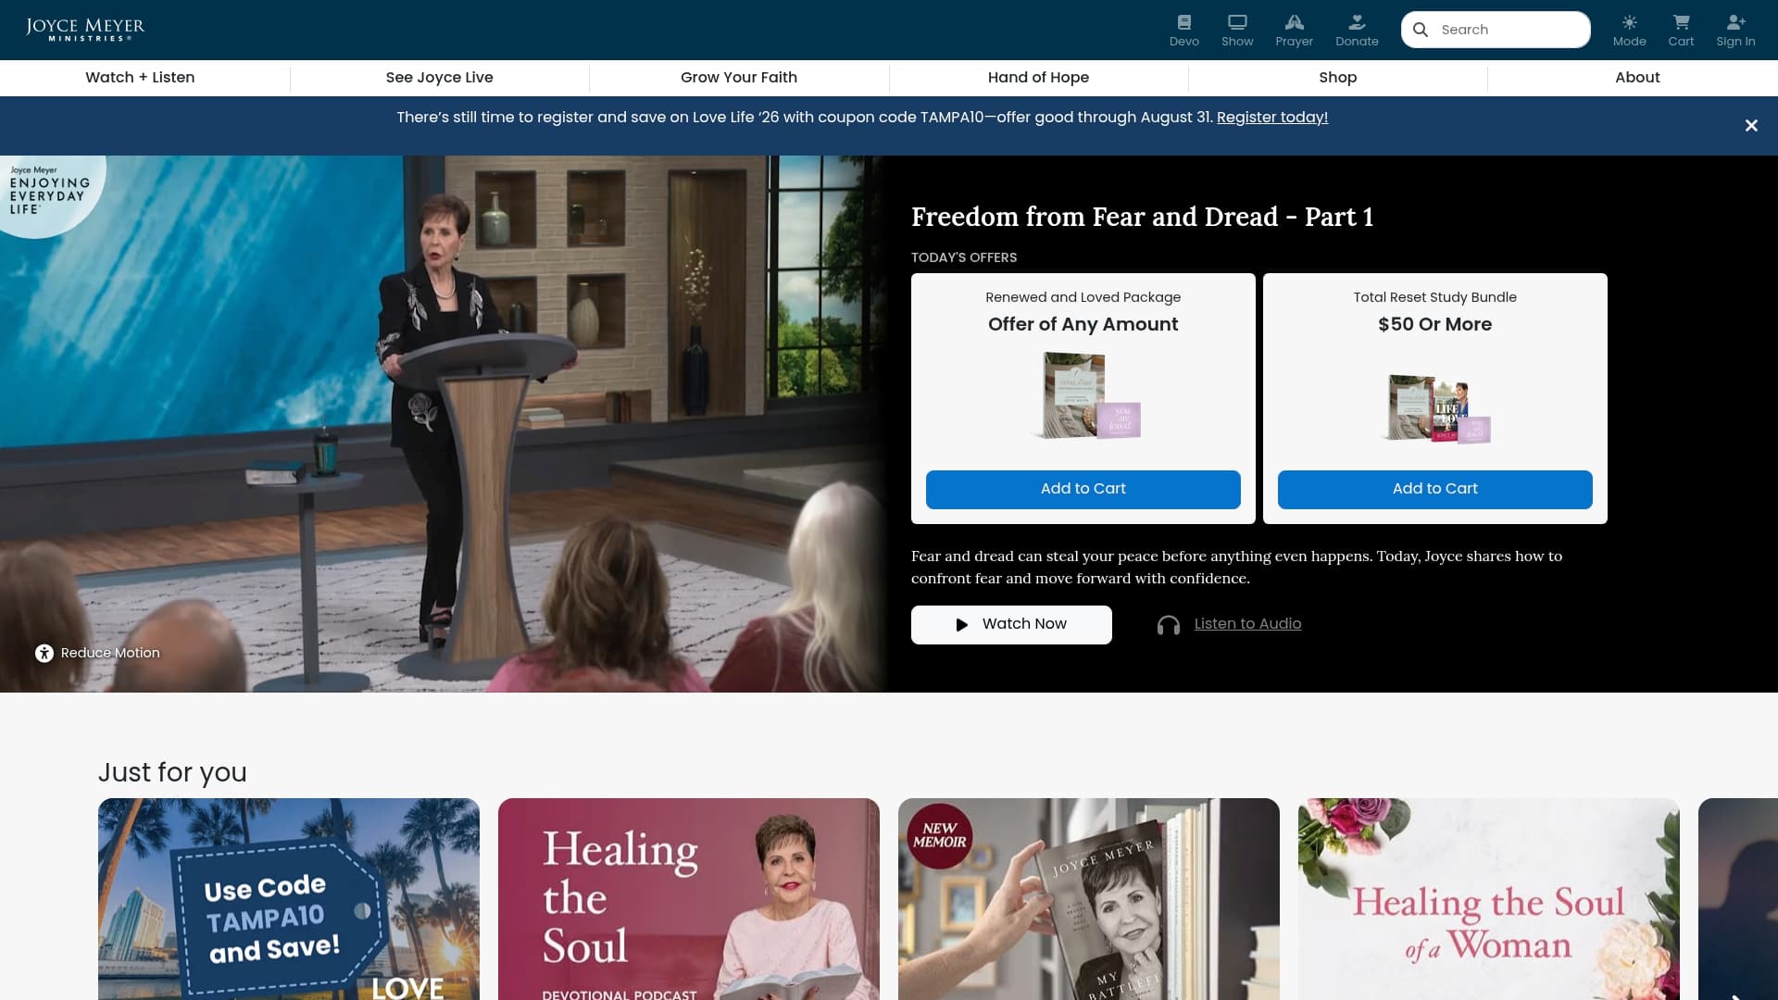Image resolution: width=1778 pixels, height=1000 pixels.
Task: Click the Donate icon in header
Action: tap(1357, 31)
